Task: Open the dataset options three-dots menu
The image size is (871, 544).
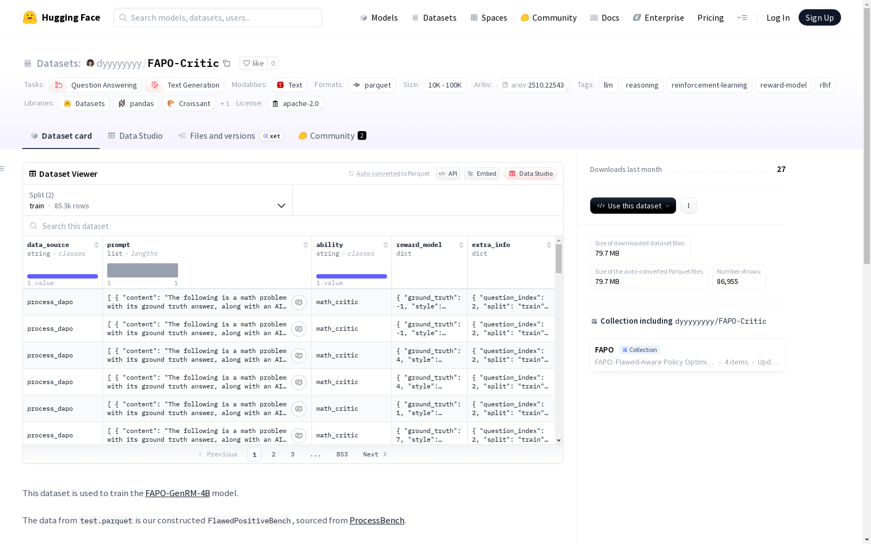Action: [x=689, y=206]
